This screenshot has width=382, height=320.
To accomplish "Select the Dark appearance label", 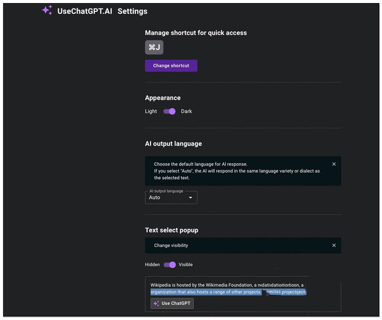I will (x=186, y=111).
